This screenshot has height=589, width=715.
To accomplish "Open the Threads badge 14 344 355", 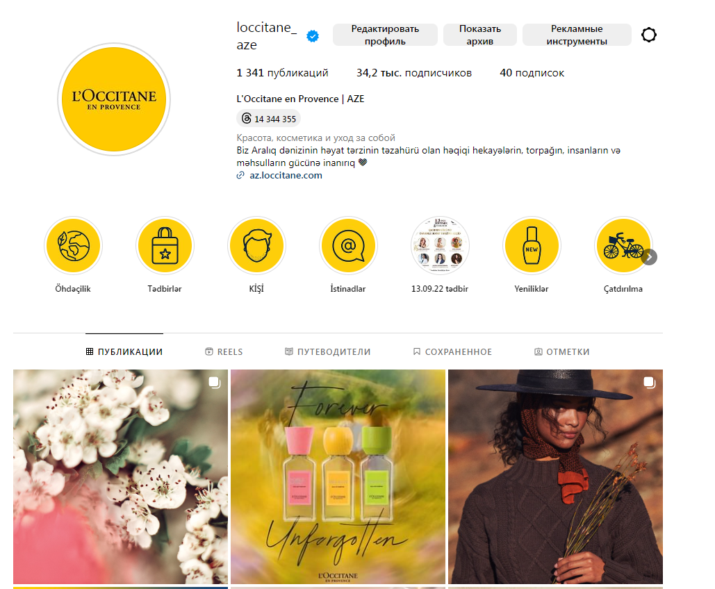I will coord(269,119).
